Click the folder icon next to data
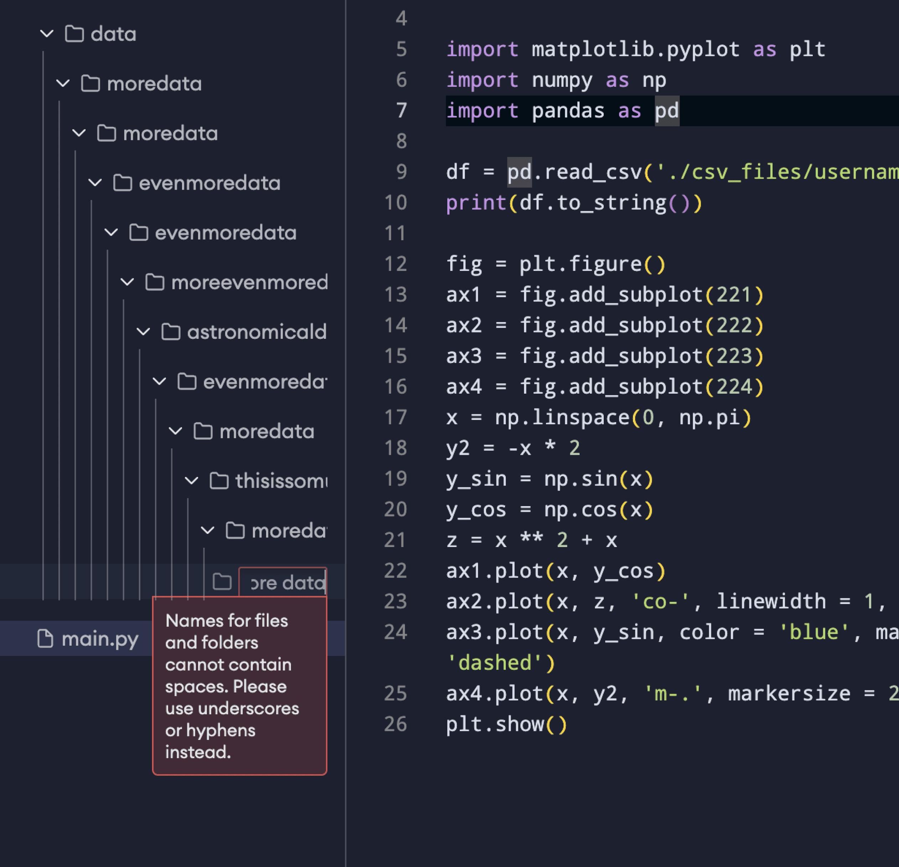The height and width of the screenshot is (867, 899). (74, 34)
